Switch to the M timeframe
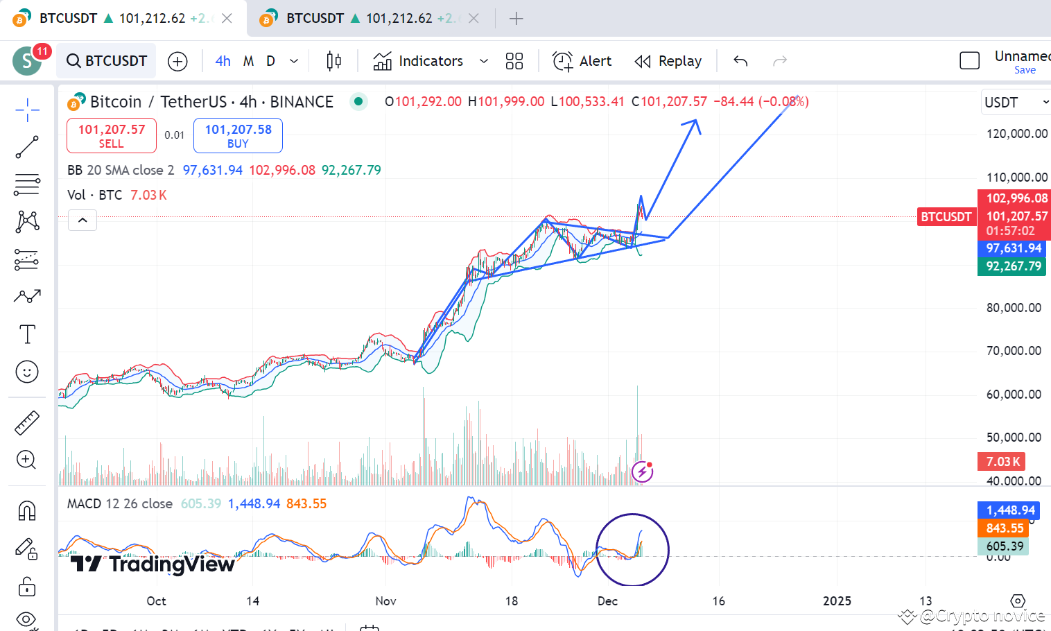 (x=248, y=61)
